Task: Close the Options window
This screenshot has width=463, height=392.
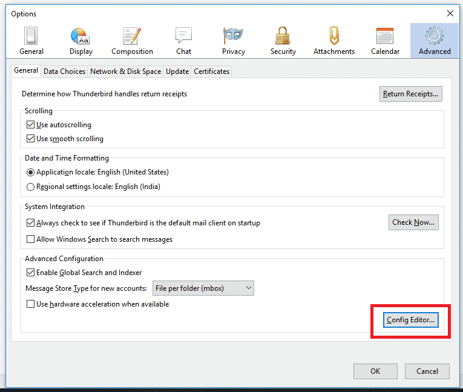Action: point(450,13)
